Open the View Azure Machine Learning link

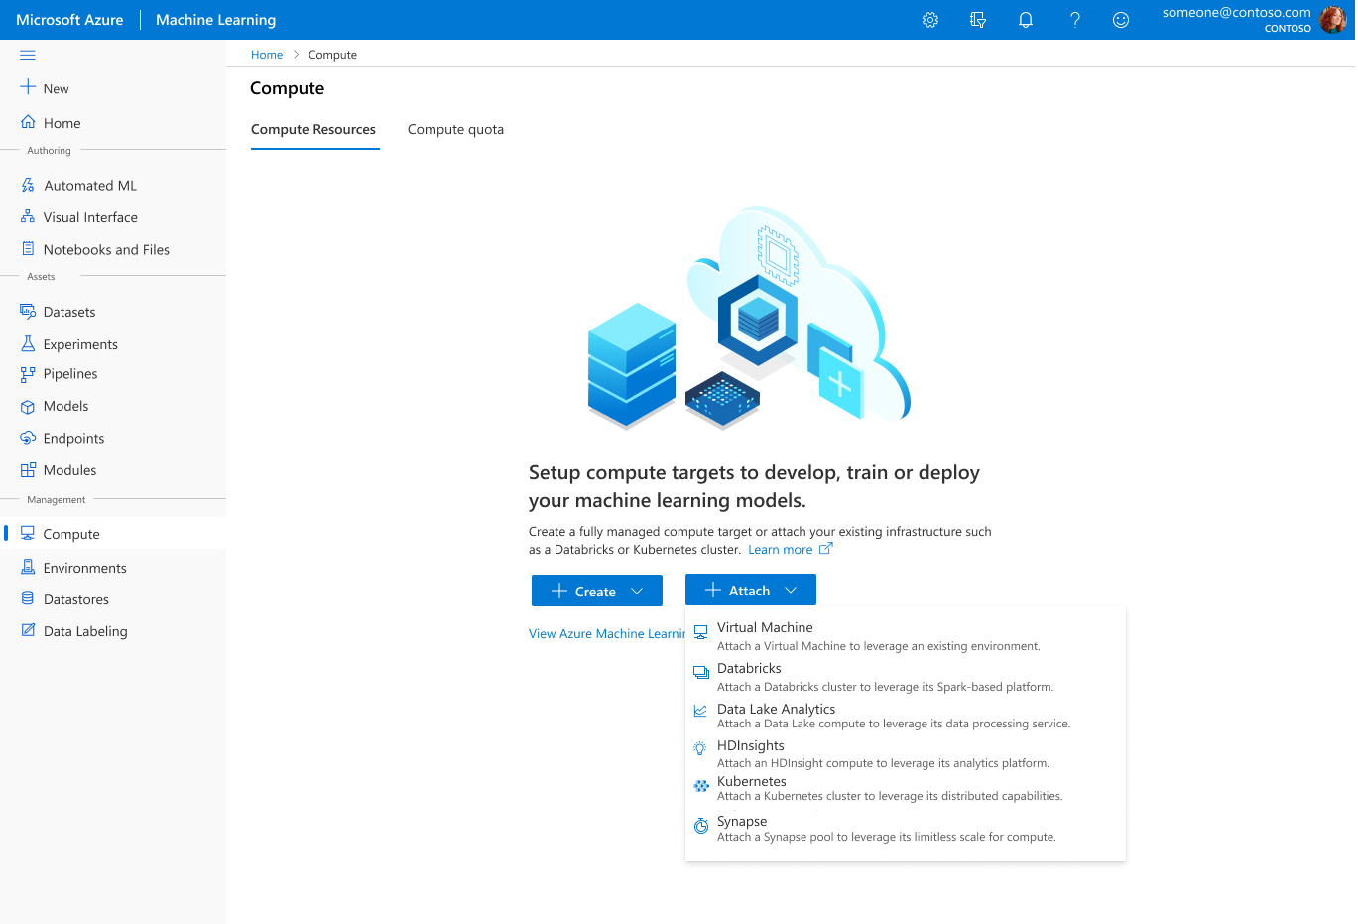click(x=607, y=633)
